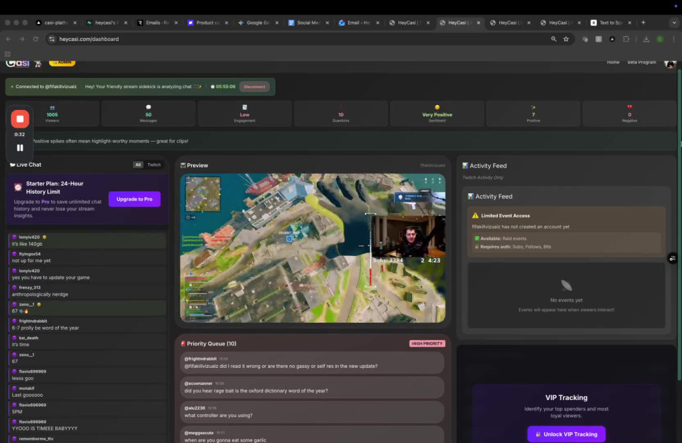Select the Messages stat card icon

point(148,107)
